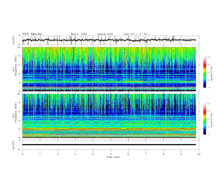This screenshot has width=224, height=173.
Task: Click the ch.1 voltage waveform trace
Action: [x=109, y=40]
